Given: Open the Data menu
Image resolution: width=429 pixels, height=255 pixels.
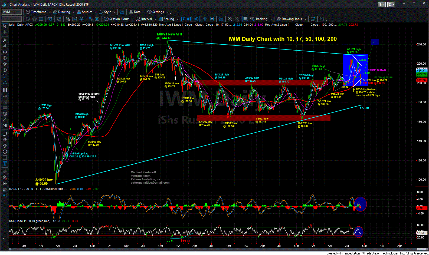Looking at the screenshot, I should point(135,12).
